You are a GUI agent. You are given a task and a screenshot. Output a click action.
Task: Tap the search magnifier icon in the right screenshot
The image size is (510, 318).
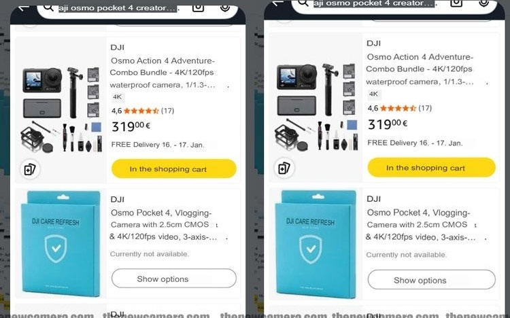click(x=303, y=3)
